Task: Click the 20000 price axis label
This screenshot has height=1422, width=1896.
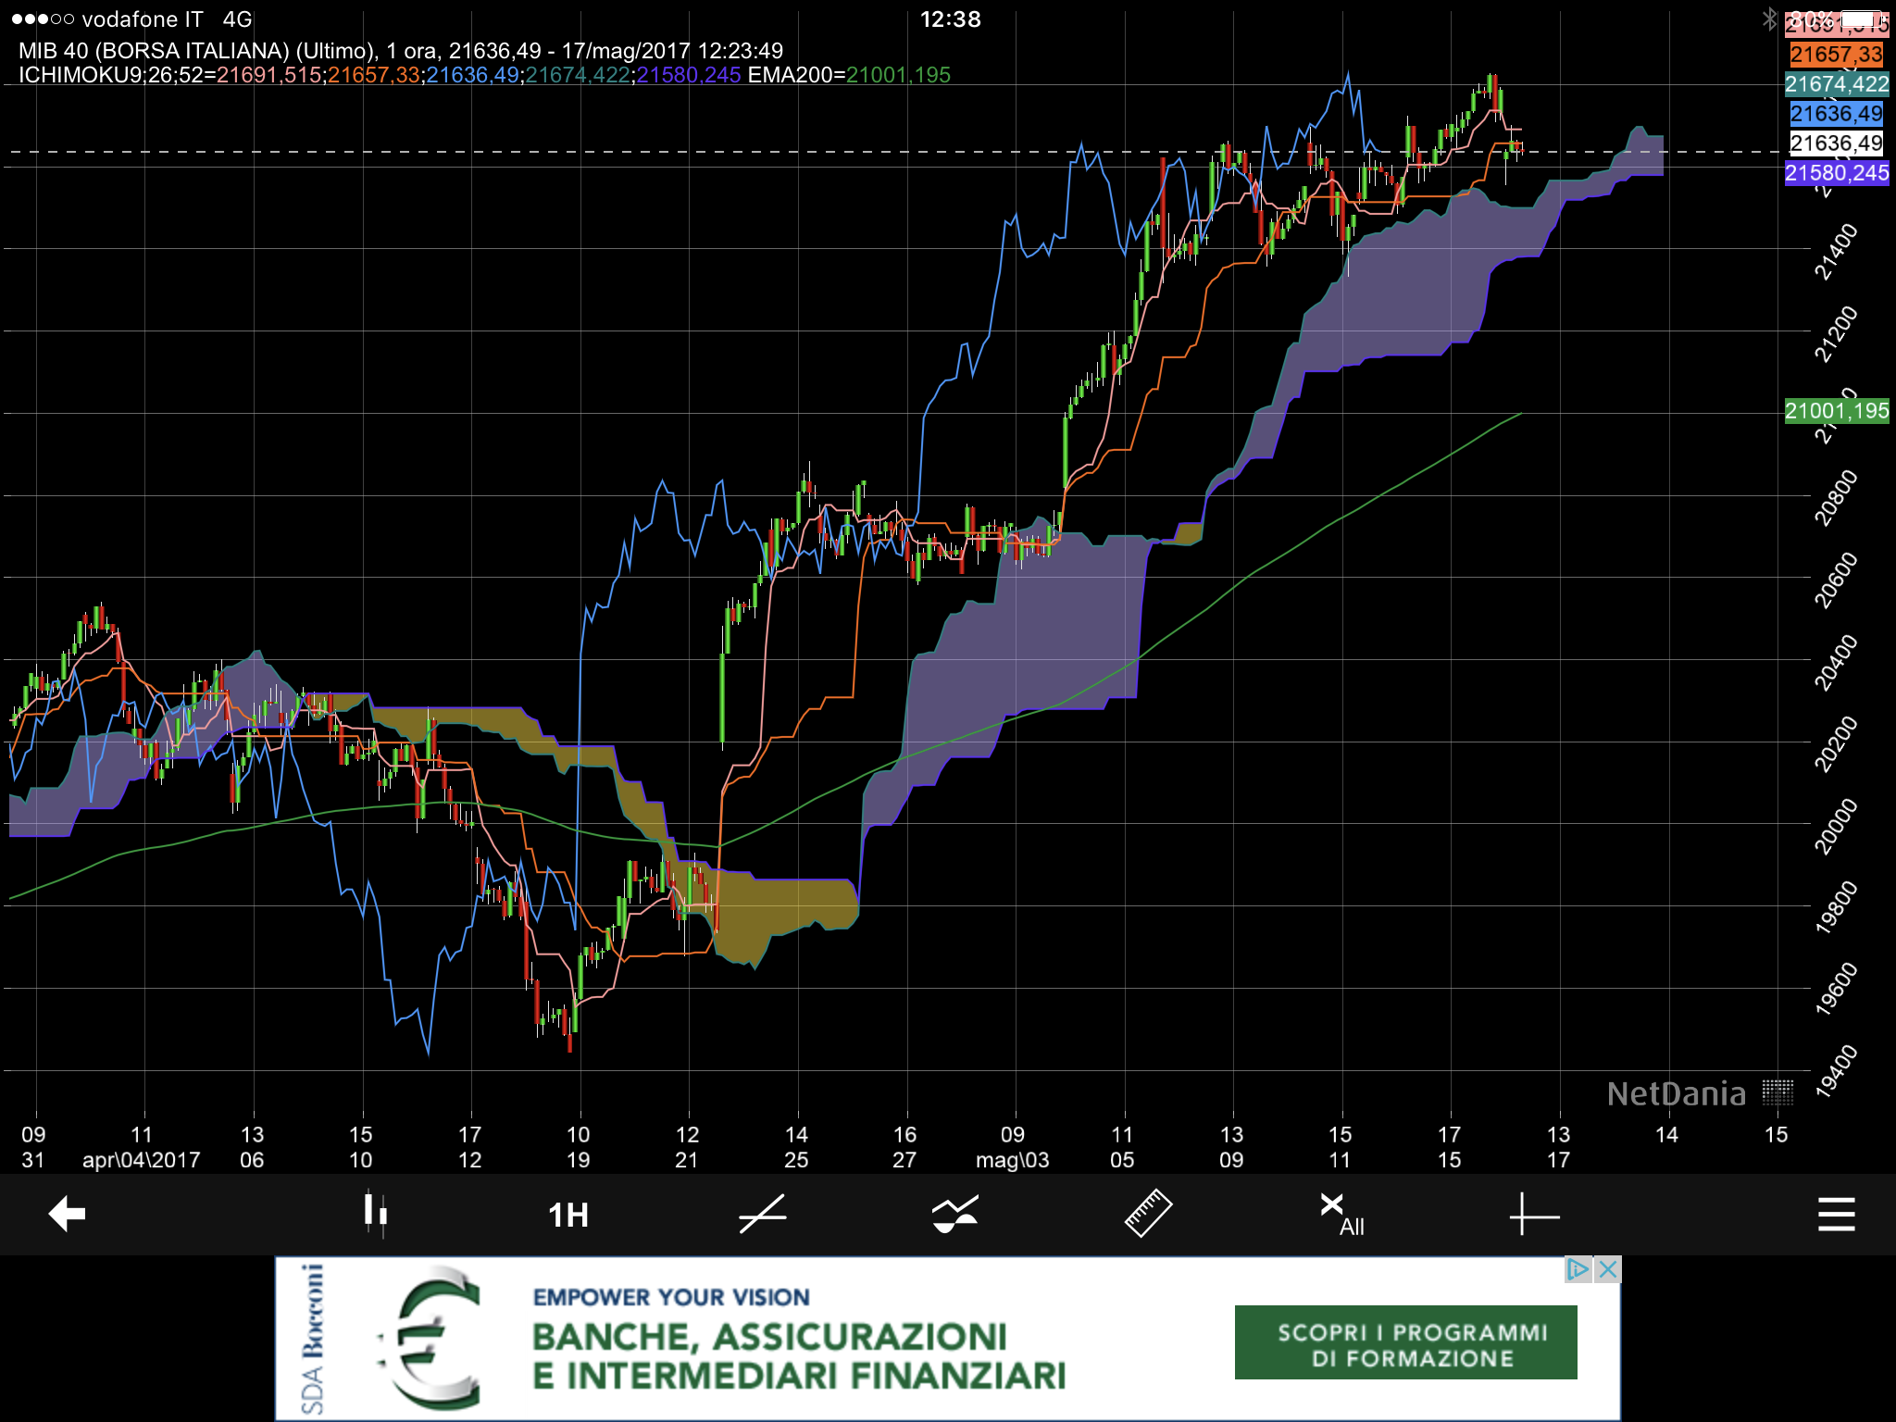Action: pyautogui.click(x=1836, y=826)
